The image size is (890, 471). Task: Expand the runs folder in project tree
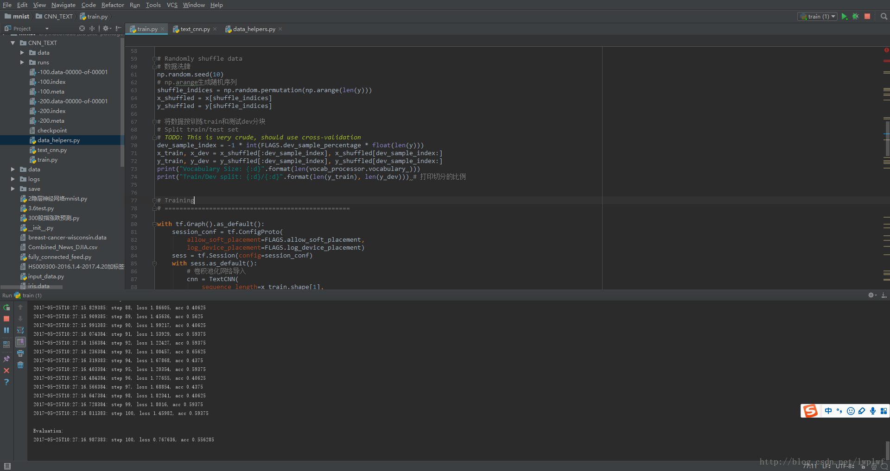pos(22,62)
